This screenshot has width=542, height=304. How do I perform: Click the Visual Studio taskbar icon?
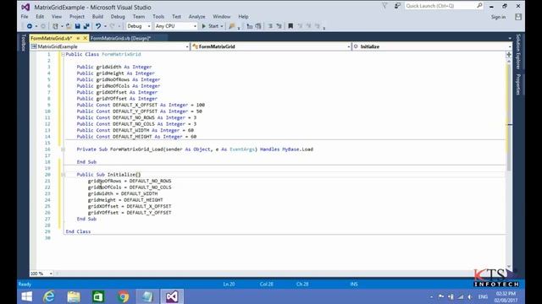point(172,296)
